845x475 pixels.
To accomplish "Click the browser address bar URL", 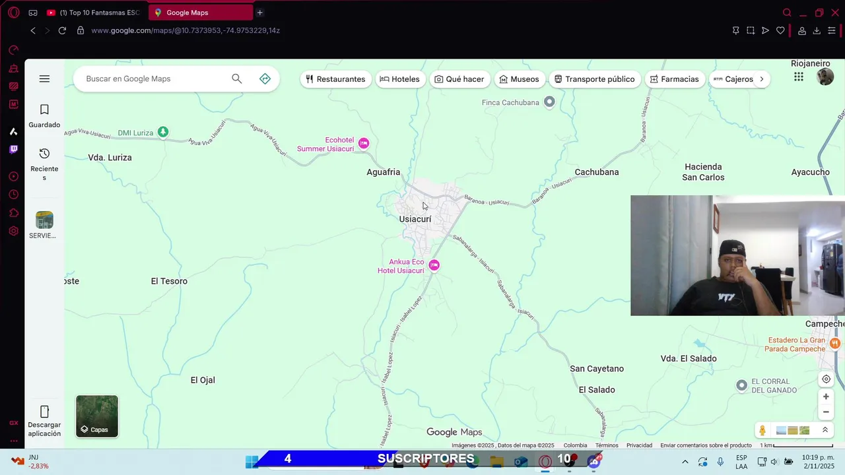I will click(x=186, y=30).
